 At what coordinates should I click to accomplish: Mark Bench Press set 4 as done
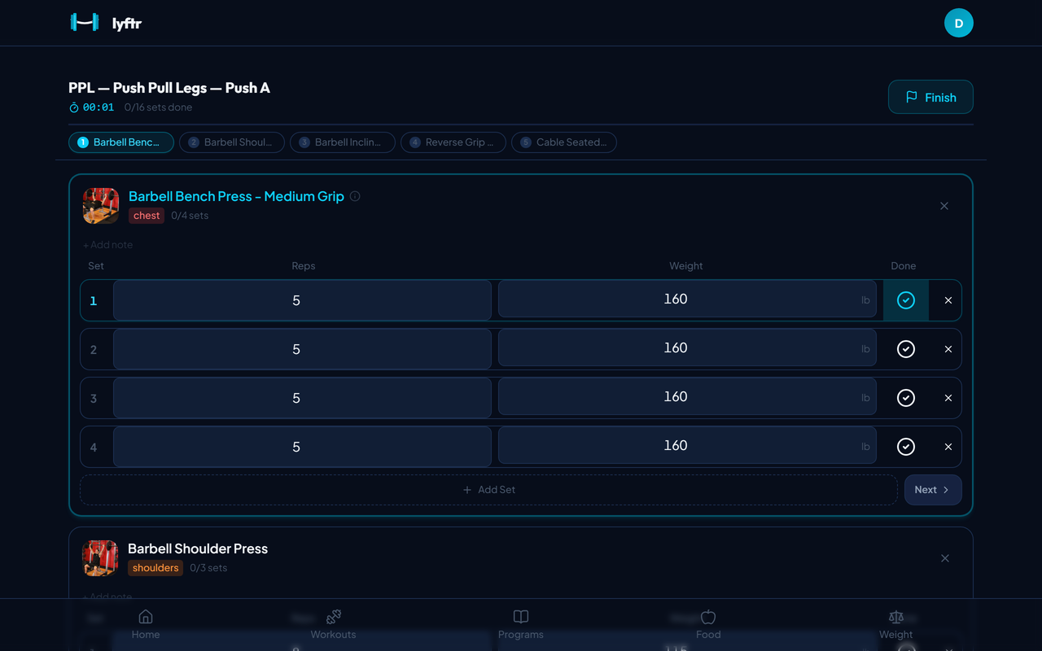tap(906, 447)
